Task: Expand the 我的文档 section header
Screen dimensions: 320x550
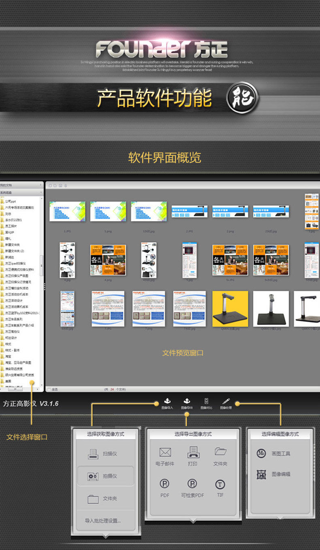Action: [x=21, y=185]
